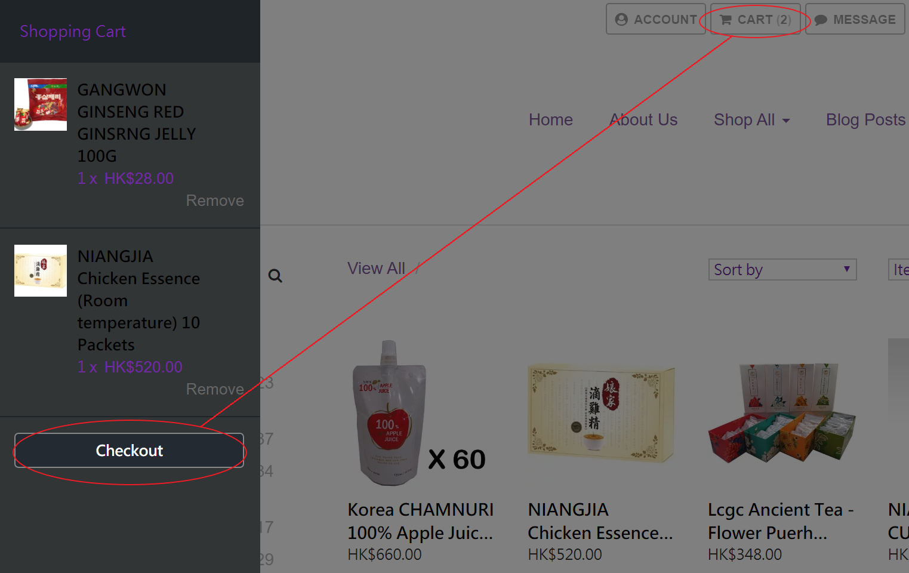Open the Blog Posts page
909x573 pixels.
(x=865, y=120)
